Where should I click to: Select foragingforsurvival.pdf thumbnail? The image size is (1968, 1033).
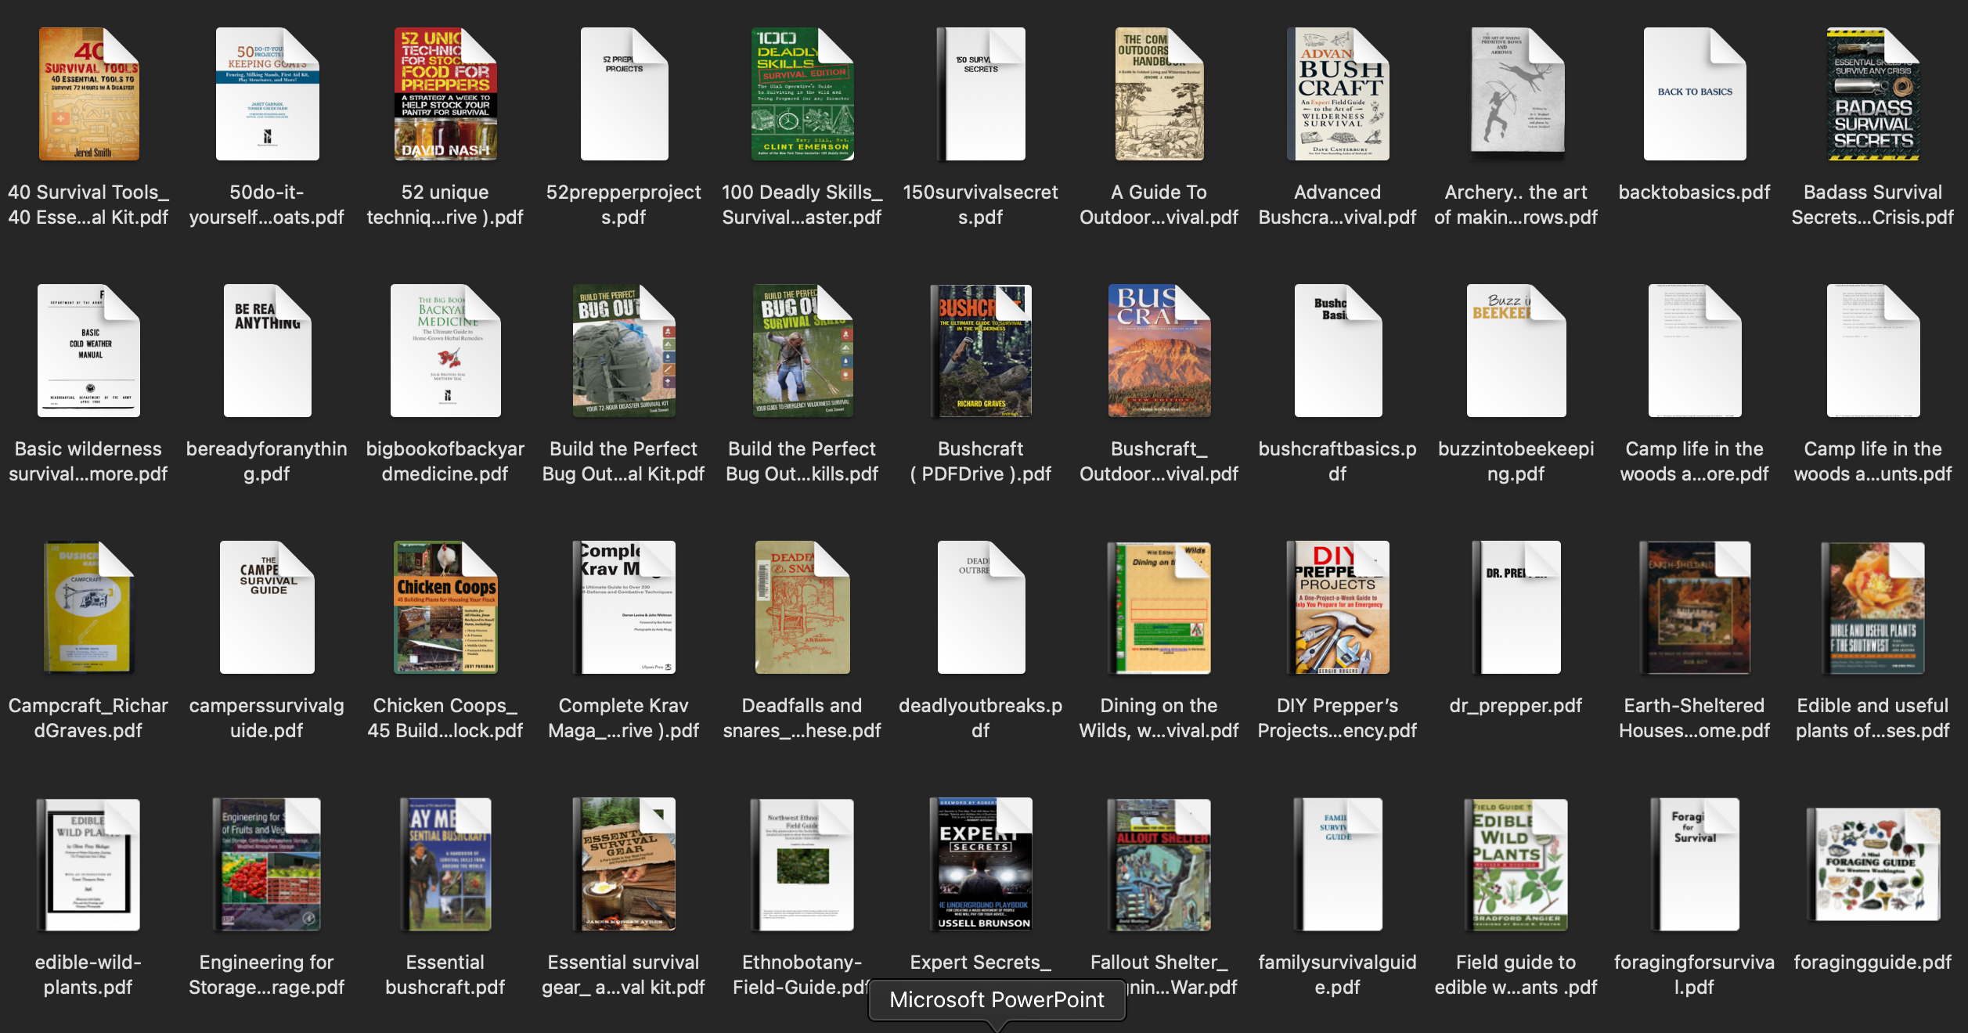[x=1695, y=864]
